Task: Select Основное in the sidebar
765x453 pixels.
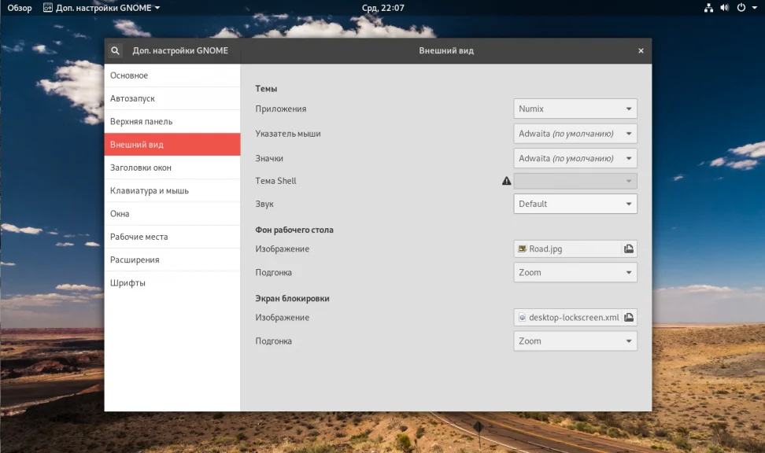Action: [172, 75]
